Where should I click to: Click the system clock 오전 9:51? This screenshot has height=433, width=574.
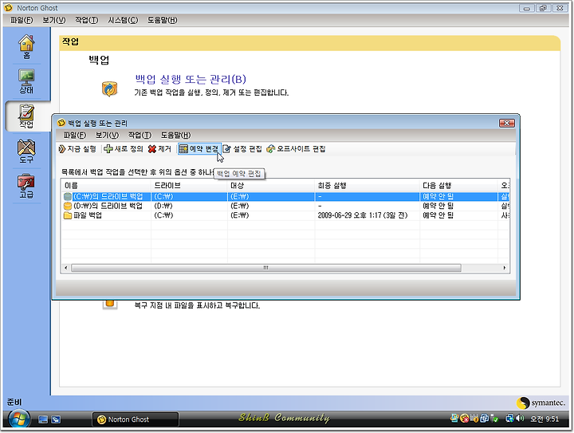545,419
